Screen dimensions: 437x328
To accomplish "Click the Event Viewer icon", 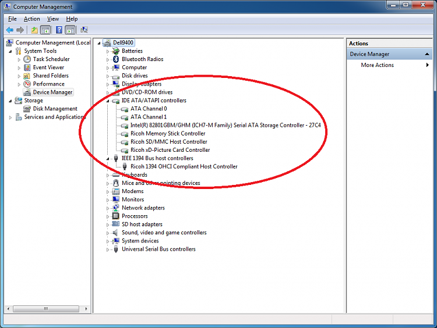I will coord(27,67).
